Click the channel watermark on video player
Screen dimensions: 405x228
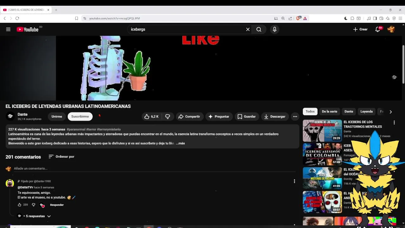(394, 77)
